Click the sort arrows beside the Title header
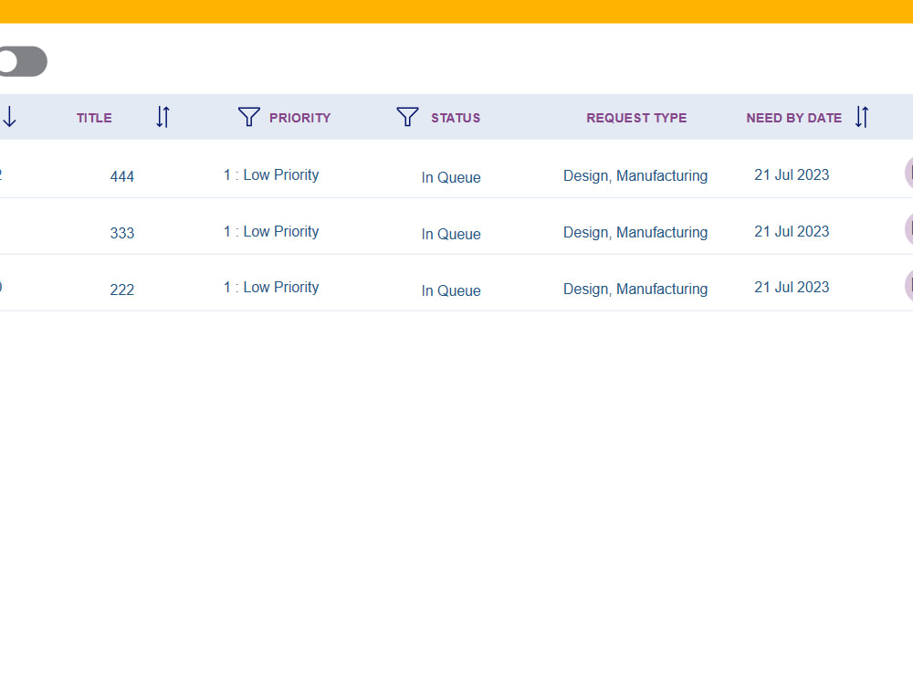The image size is (913, 685). pyautogui.click(x=163, y=117)
